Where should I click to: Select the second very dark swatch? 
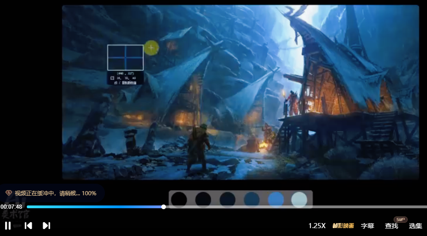pyautogui.click(x=203, y=199)
